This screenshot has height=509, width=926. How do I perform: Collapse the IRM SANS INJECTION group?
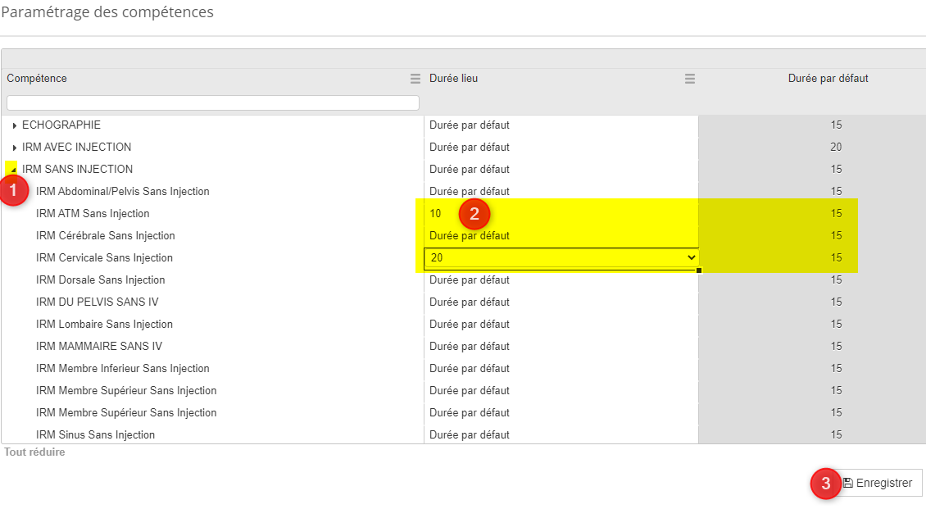pyautogui.click(x=14, y=170)
